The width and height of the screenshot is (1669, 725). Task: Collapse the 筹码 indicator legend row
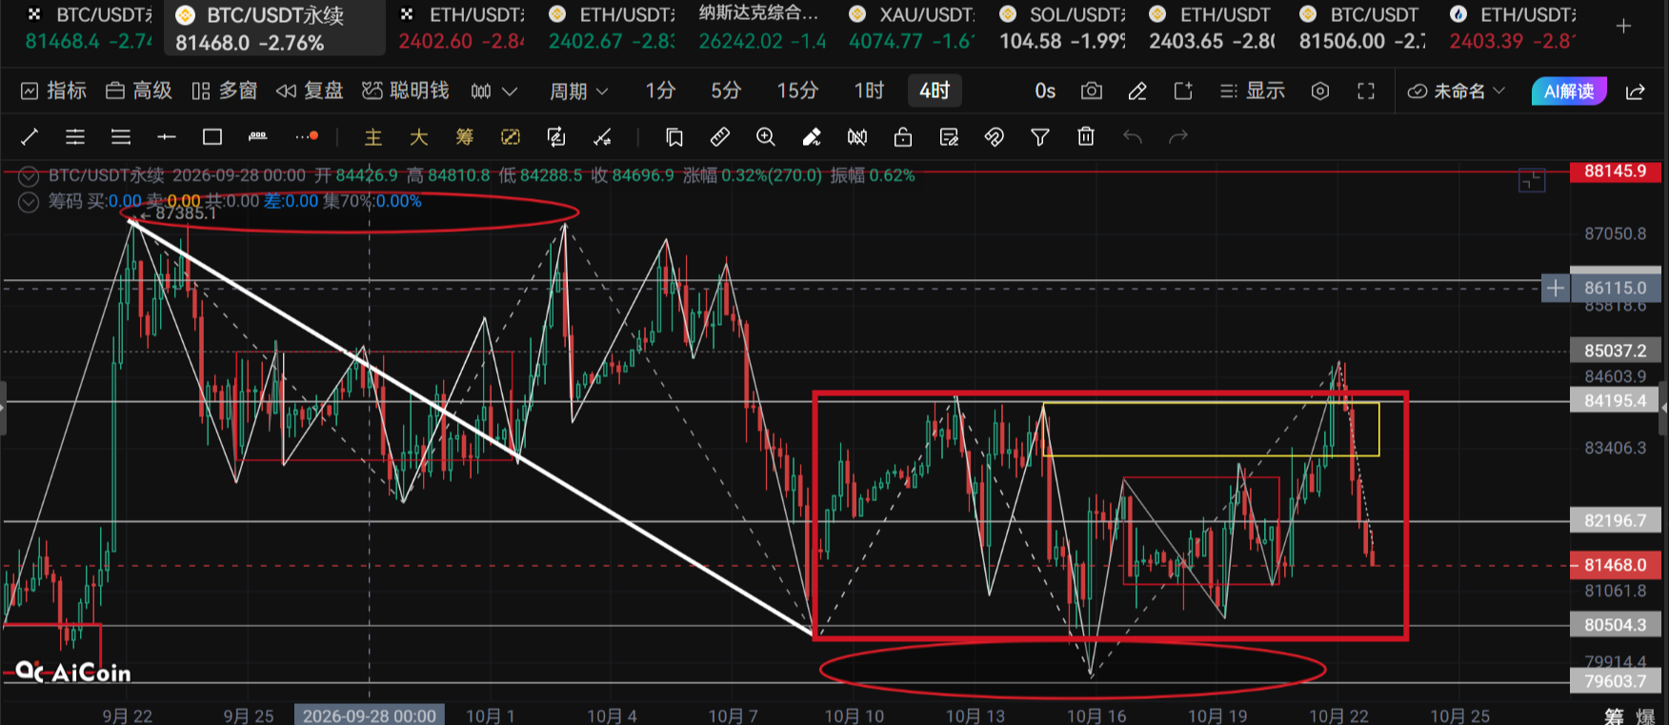tap(29, 201)
